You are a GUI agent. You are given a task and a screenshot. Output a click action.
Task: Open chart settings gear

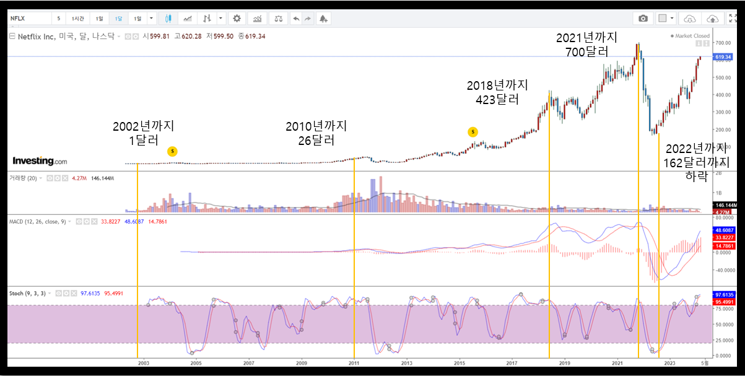[x=237, y=19]
